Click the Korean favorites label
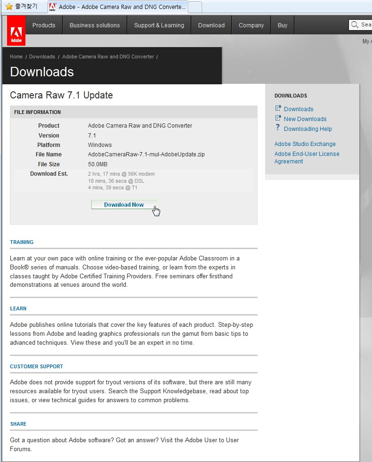 [x=26, y=7]
